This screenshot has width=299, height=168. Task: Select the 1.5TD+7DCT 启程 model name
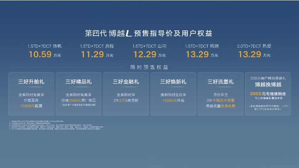point(97,46)
